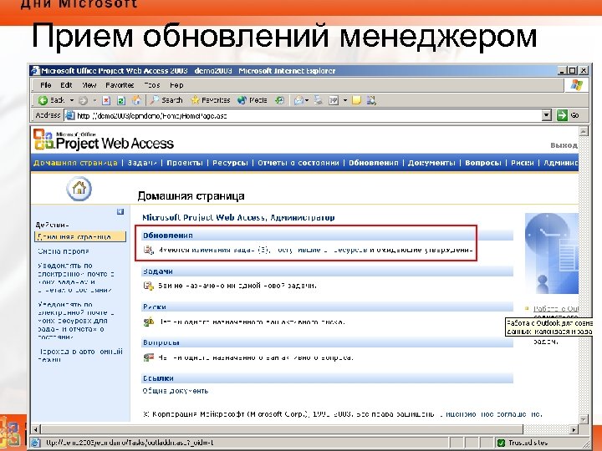
Task: Open the Проекты navigation tab
Action: pyautogui.click(x=185, y=163)
